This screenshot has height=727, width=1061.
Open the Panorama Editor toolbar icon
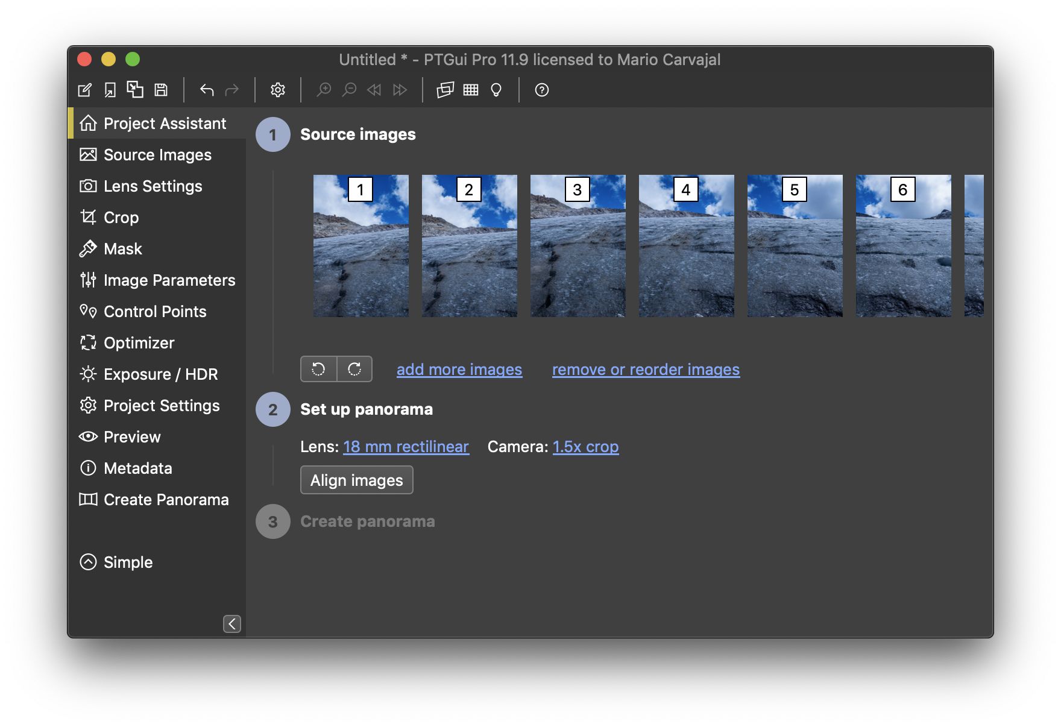(x=445, y=90)
